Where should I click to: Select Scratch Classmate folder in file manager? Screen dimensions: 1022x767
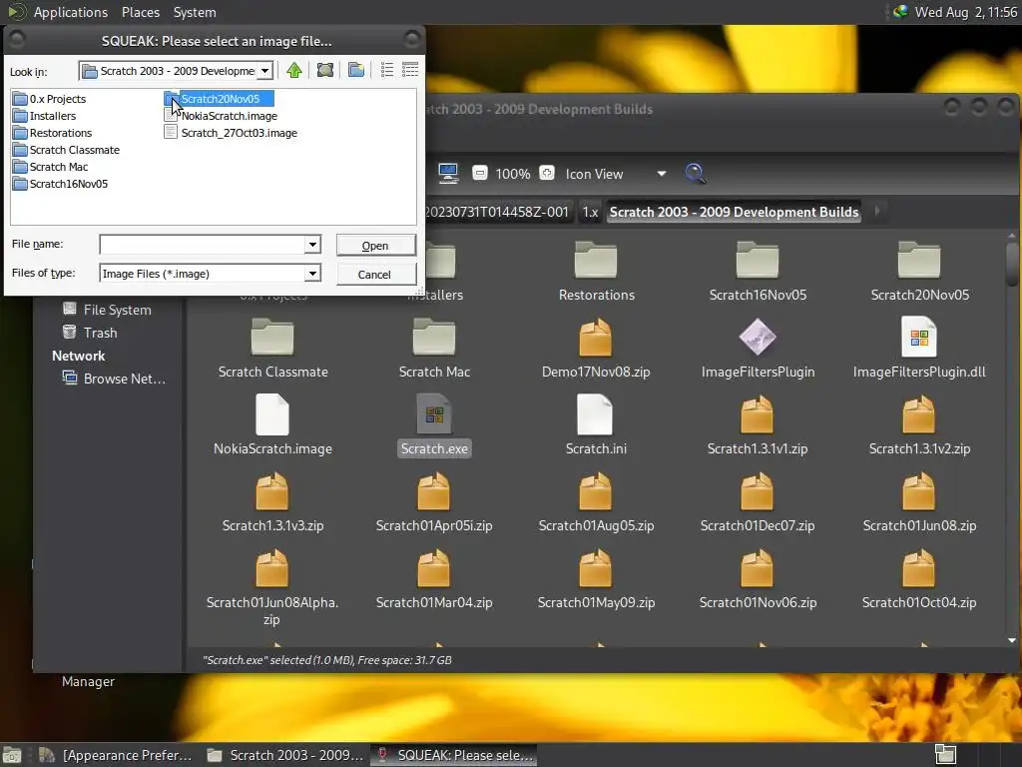[x=272, y=348]
